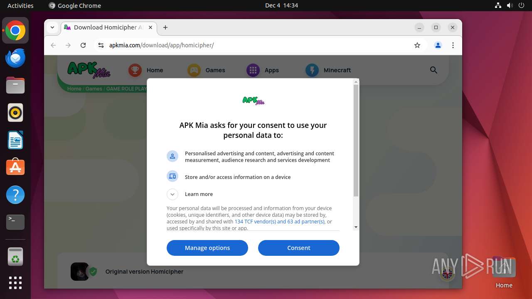Open the Trash icon in the dock
The width and height of the screenshot is (532, 299).
point(15,257)
